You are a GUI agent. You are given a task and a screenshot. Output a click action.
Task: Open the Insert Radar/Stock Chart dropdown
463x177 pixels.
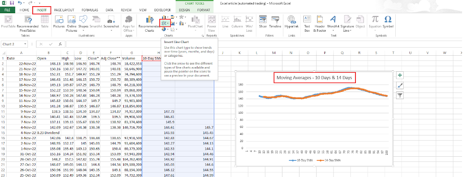click(182, 17)
